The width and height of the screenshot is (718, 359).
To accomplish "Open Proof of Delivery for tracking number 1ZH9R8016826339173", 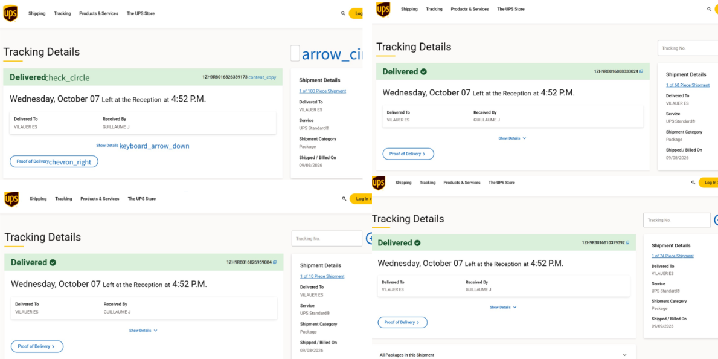I will [54, 161].
